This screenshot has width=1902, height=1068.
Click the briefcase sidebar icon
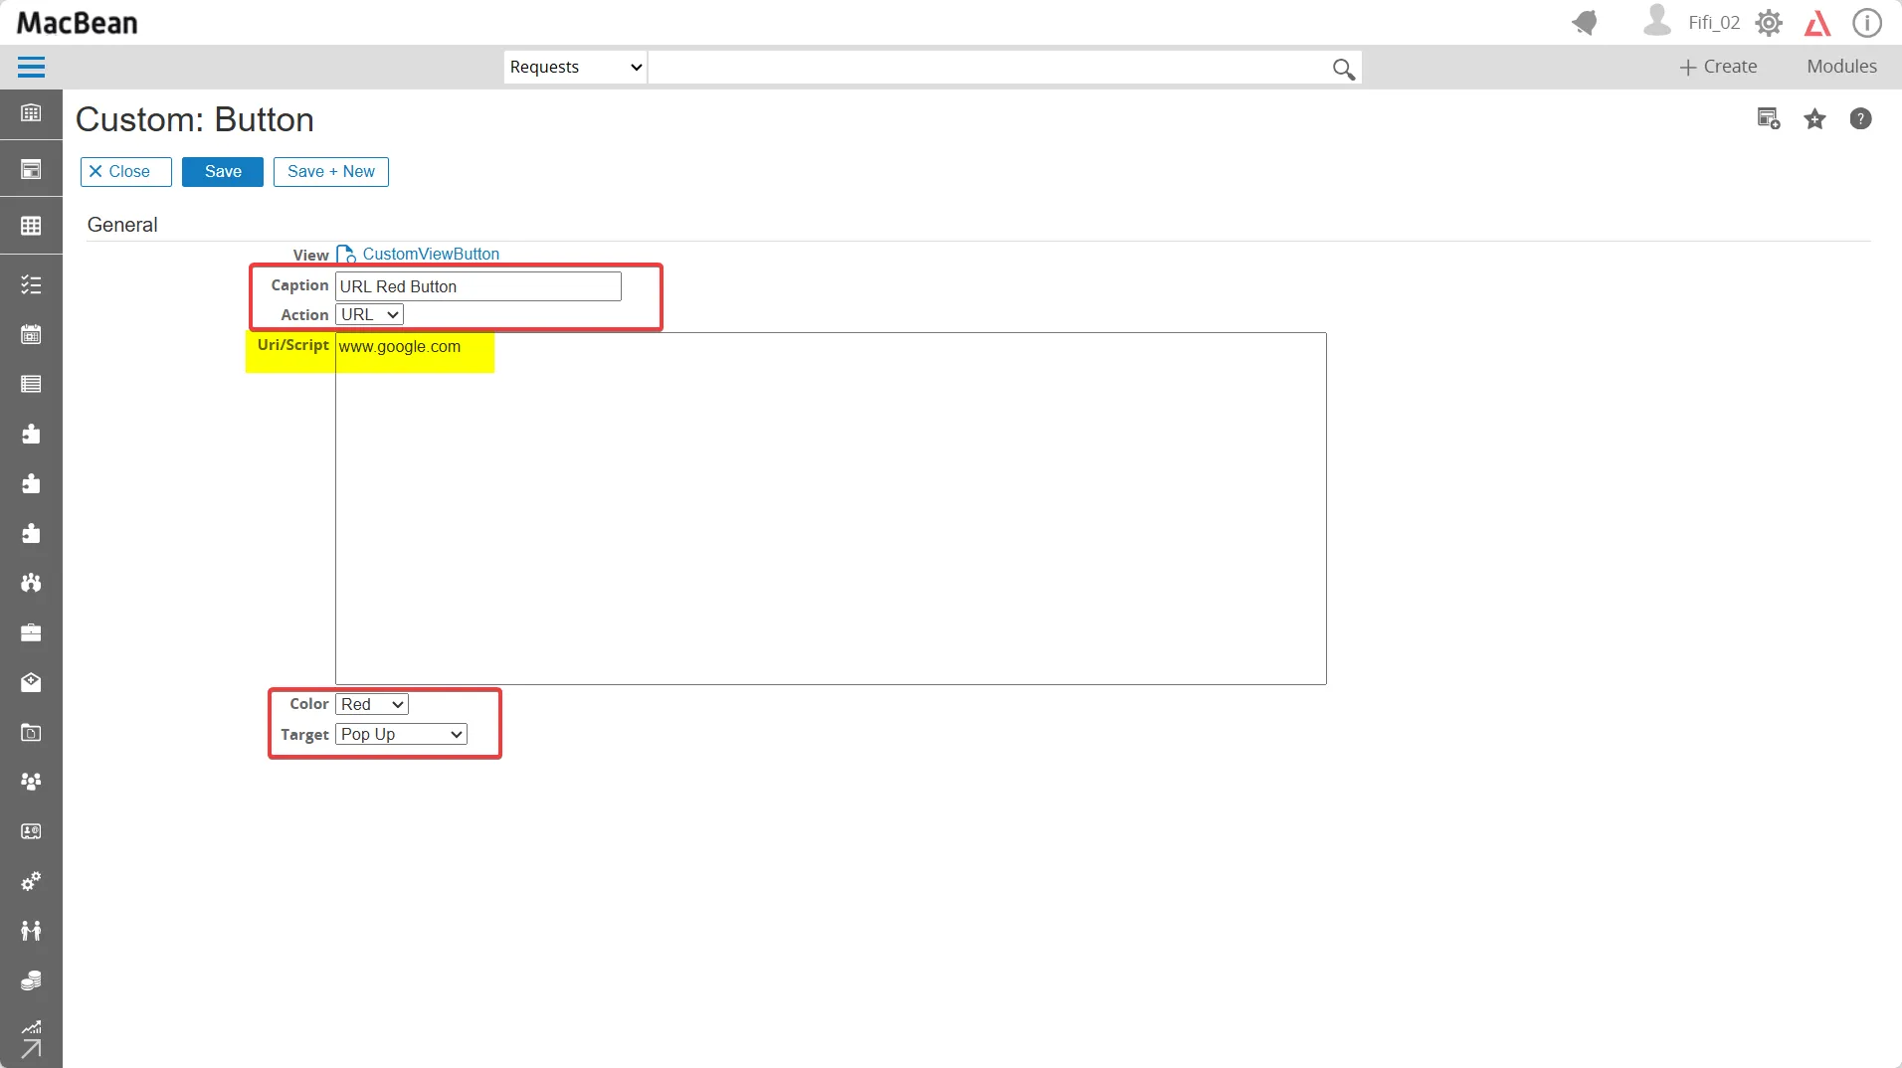31,632
